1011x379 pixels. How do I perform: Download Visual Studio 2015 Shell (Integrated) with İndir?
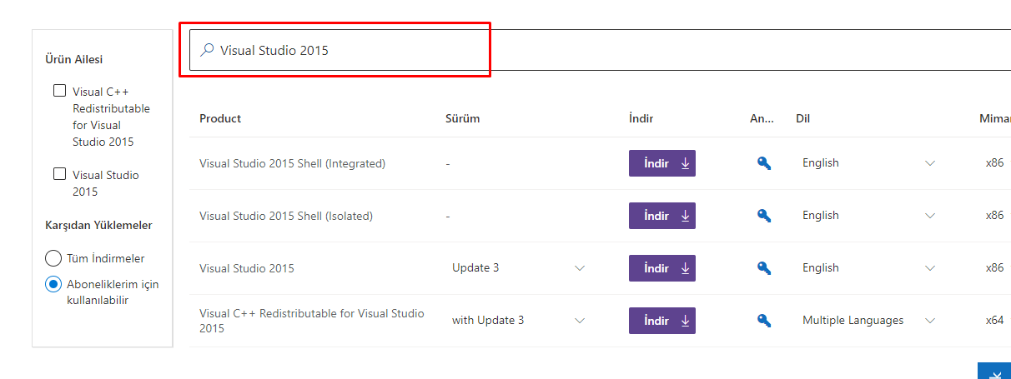pyautogui.click(x=661, y=163)
